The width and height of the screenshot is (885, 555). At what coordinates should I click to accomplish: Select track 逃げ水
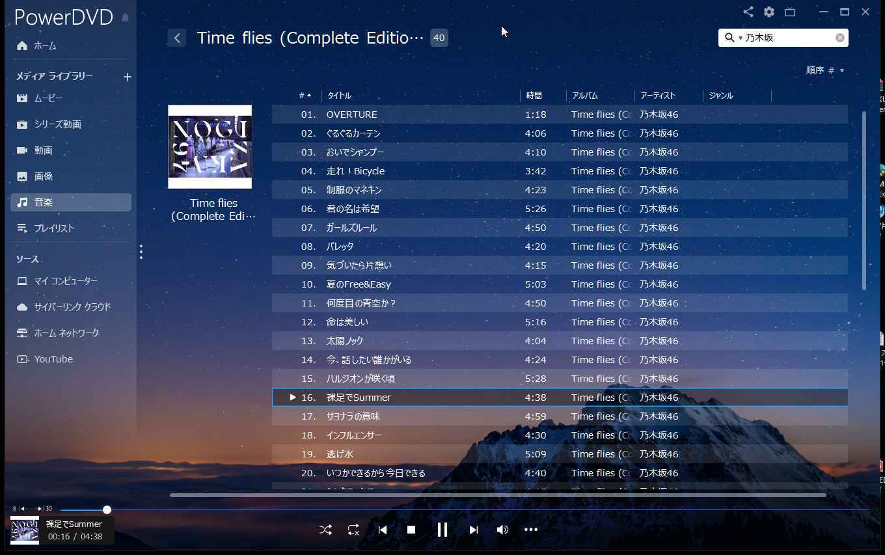pos(560,454)
